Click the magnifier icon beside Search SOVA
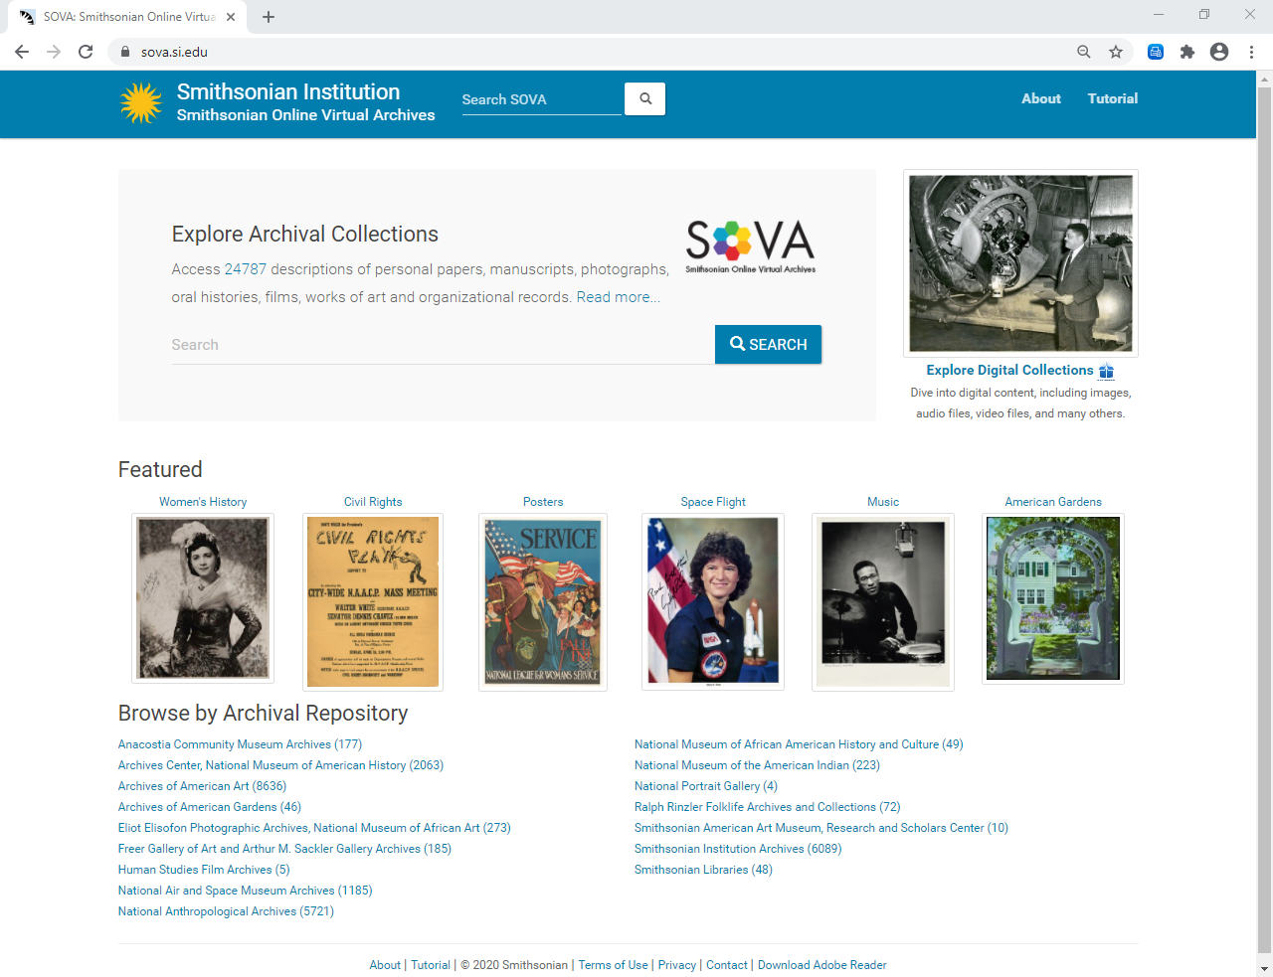The height and width of the screenshot is (977, 1273). coord(644,98)
